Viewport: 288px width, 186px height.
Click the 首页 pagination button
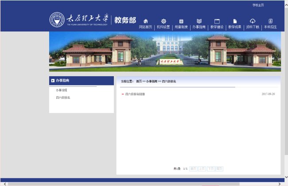pyautogui.click(x=193, y=169)
